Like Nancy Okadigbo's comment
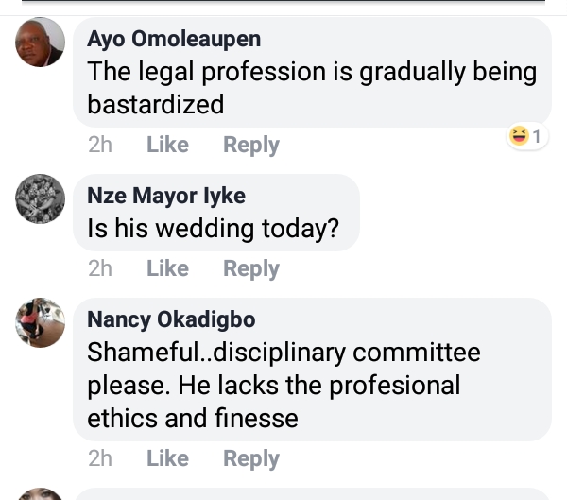The width and height of the screenshot is (567, 500). click(x=167, y=458)
